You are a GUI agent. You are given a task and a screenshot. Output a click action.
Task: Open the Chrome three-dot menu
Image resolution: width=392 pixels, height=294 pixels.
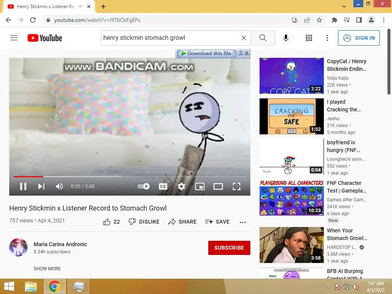(384, 20)
